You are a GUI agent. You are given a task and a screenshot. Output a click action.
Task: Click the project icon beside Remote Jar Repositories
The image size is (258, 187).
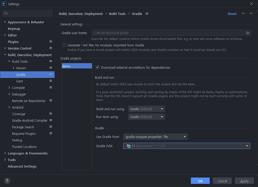tap(51, 101)
